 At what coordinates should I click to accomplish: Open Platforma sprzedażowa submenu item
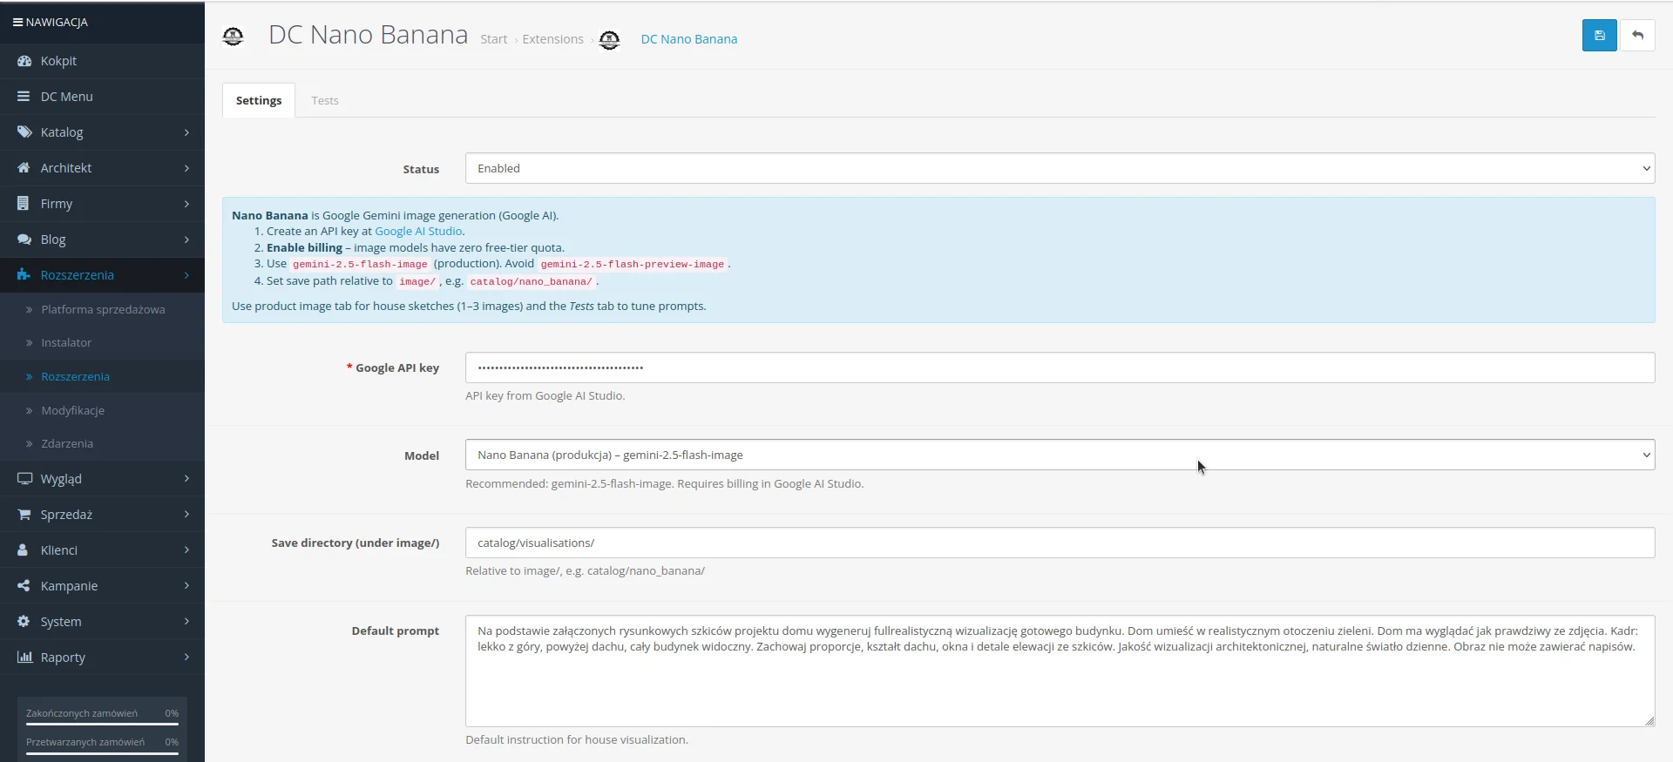tap(102, 309)
